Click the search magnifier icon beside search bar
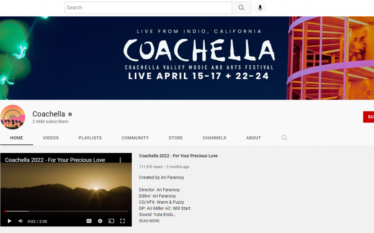 point(241,8)
